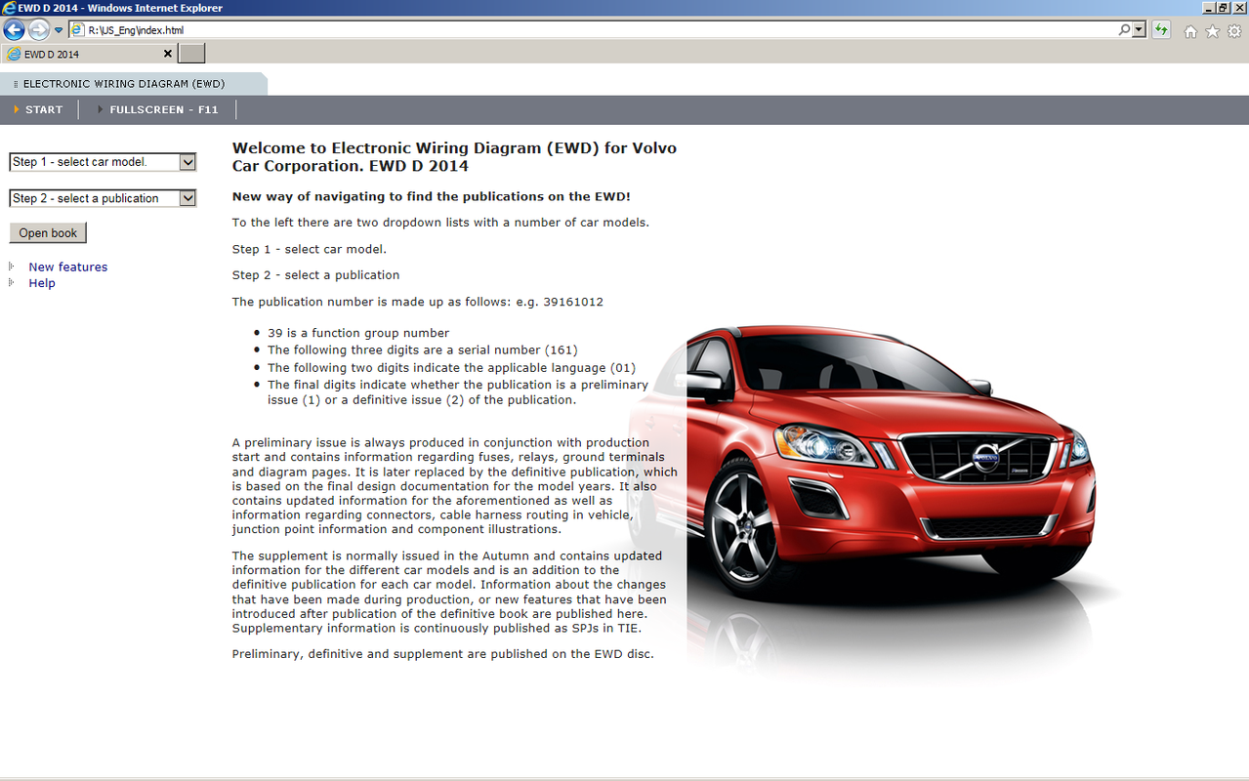Click the Open book button
Viewport: 1249px width, 781px height.
48,233
